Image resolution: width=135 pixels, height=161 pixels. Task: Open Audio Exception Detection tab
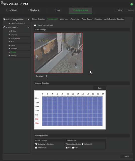[114, 19]
